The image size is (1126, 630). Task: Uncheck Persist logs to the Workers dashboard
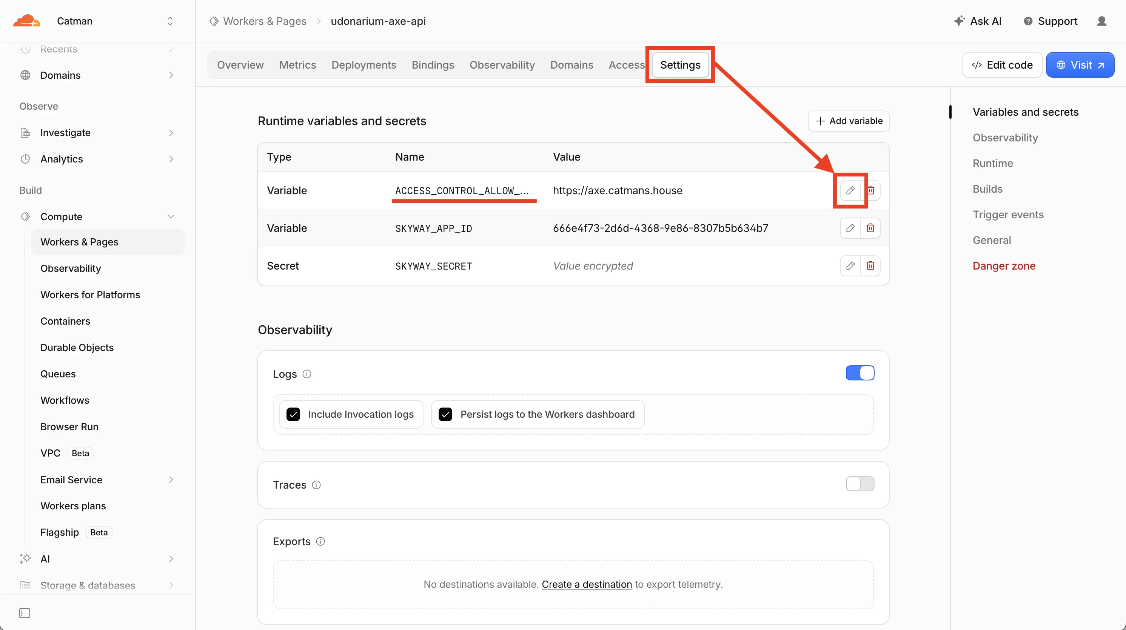pos(445,414)
